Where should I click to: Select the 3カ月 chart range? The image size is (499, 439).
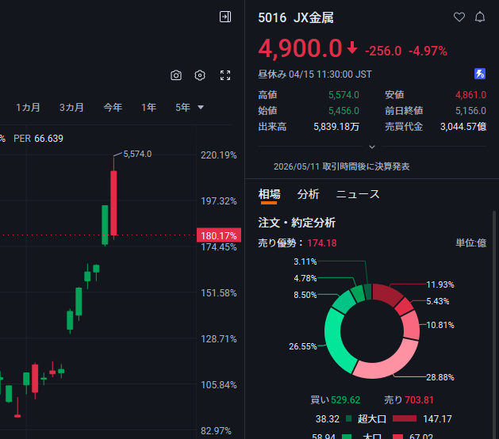71,108
